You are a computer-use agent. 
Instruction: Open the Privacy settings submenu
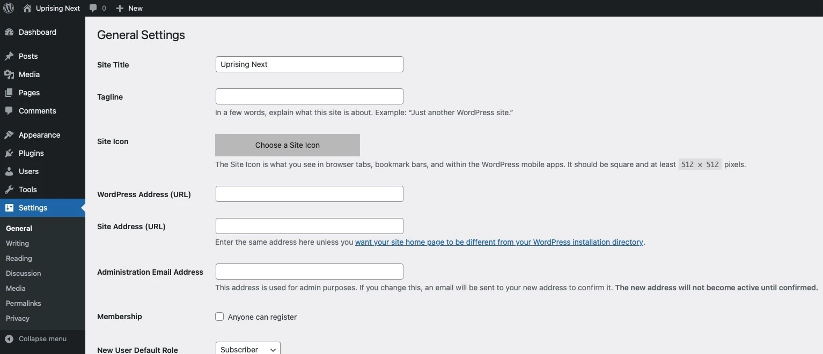click(x=18, y=318)
